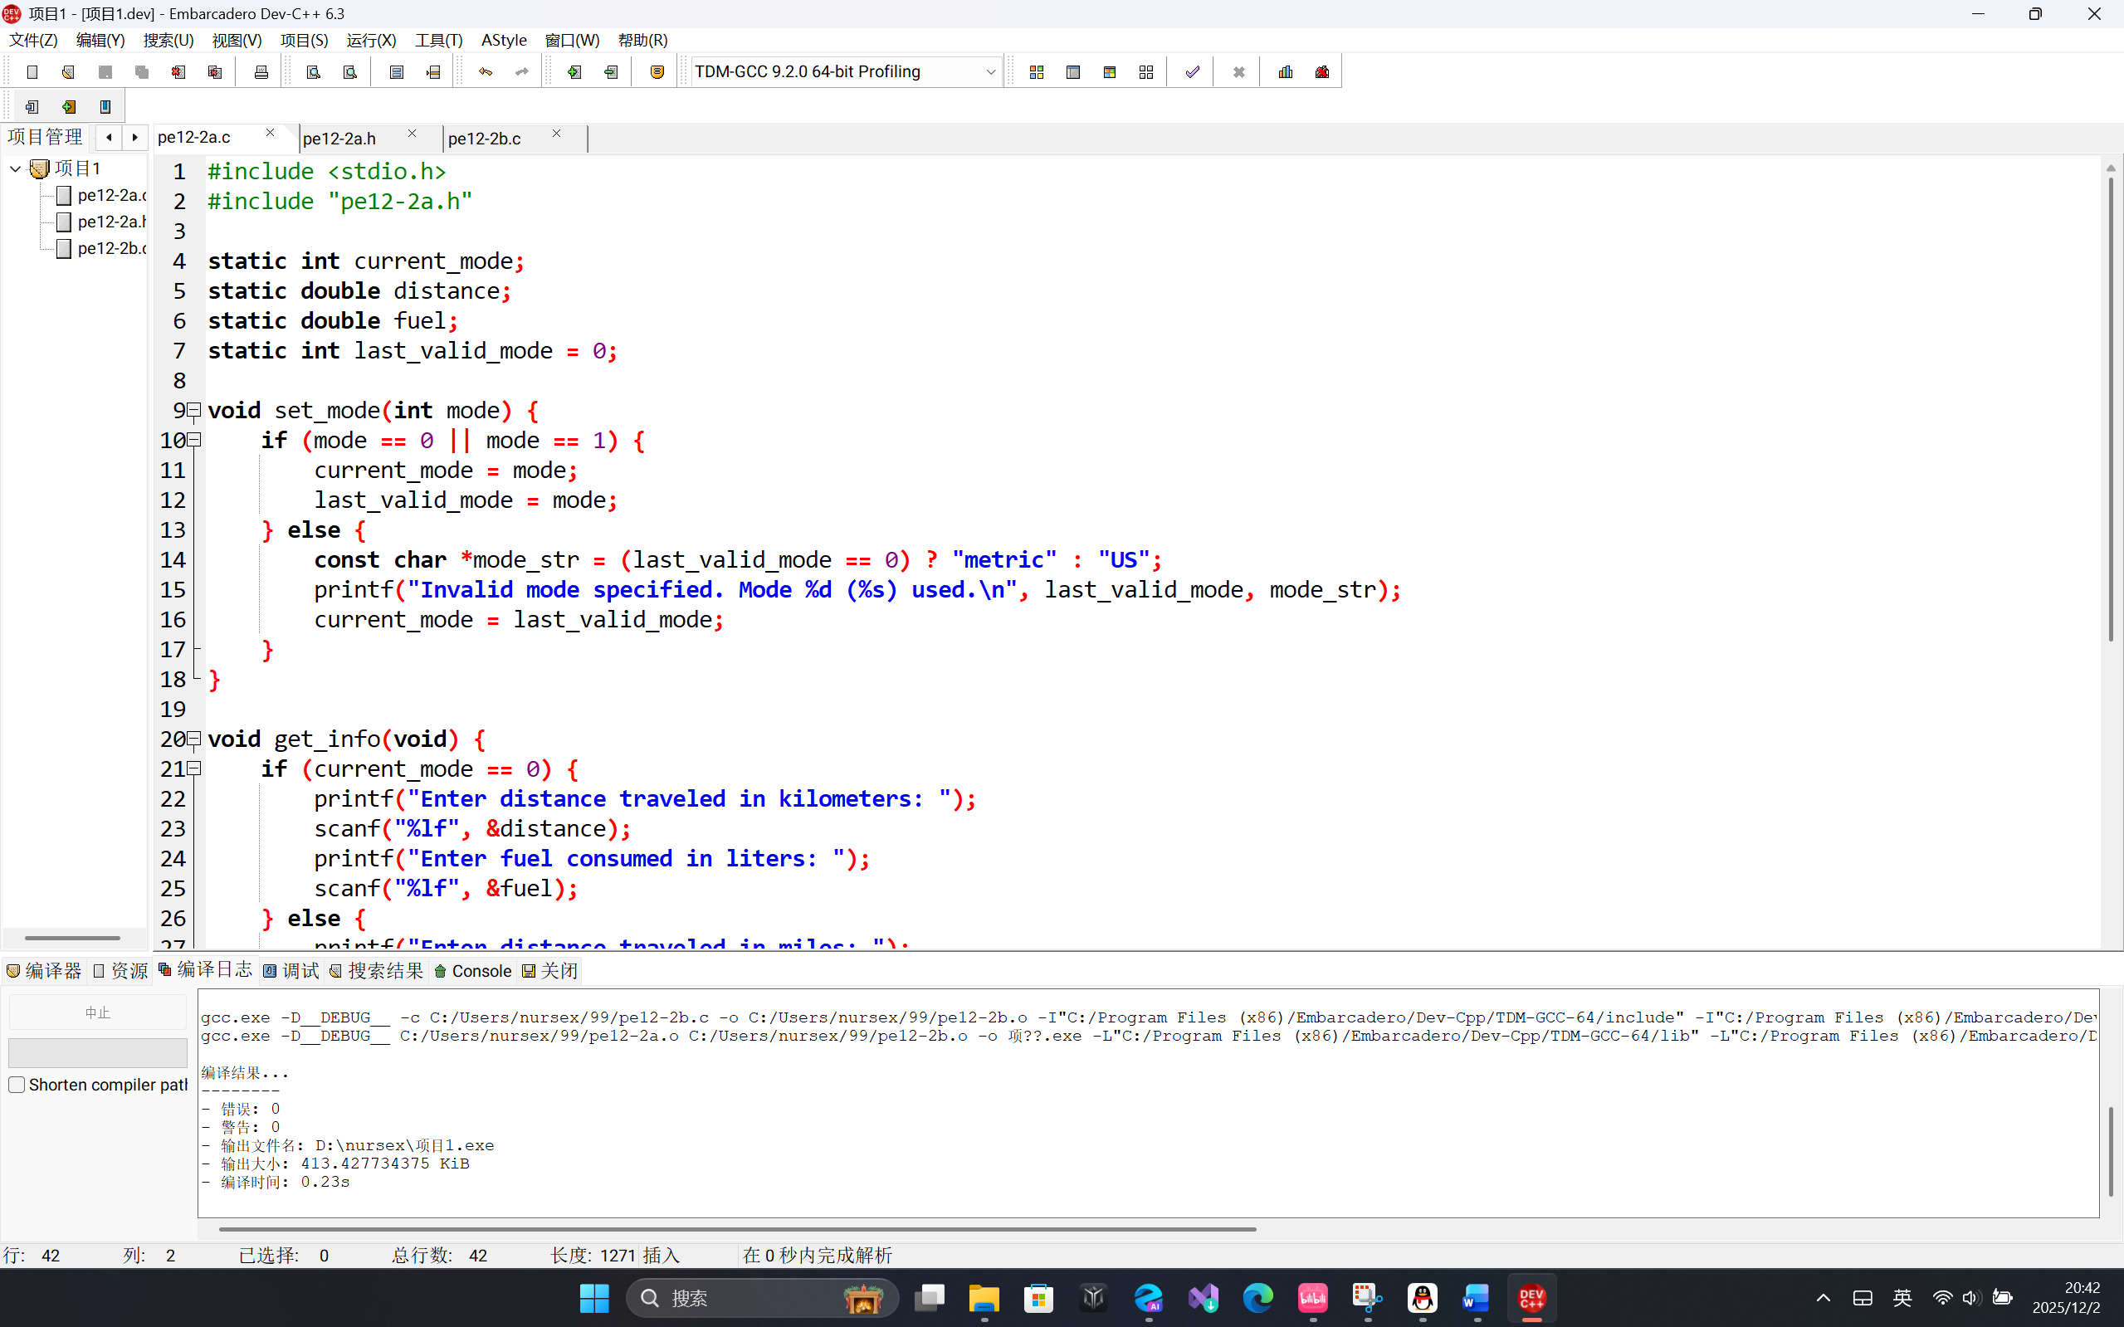Switch to the pe12-2b.c editor tab

coord(485,139)
